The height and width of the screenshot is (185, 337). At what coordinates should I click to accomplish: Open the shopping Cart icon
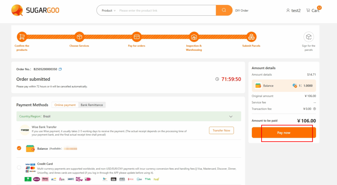click(308, 10)
